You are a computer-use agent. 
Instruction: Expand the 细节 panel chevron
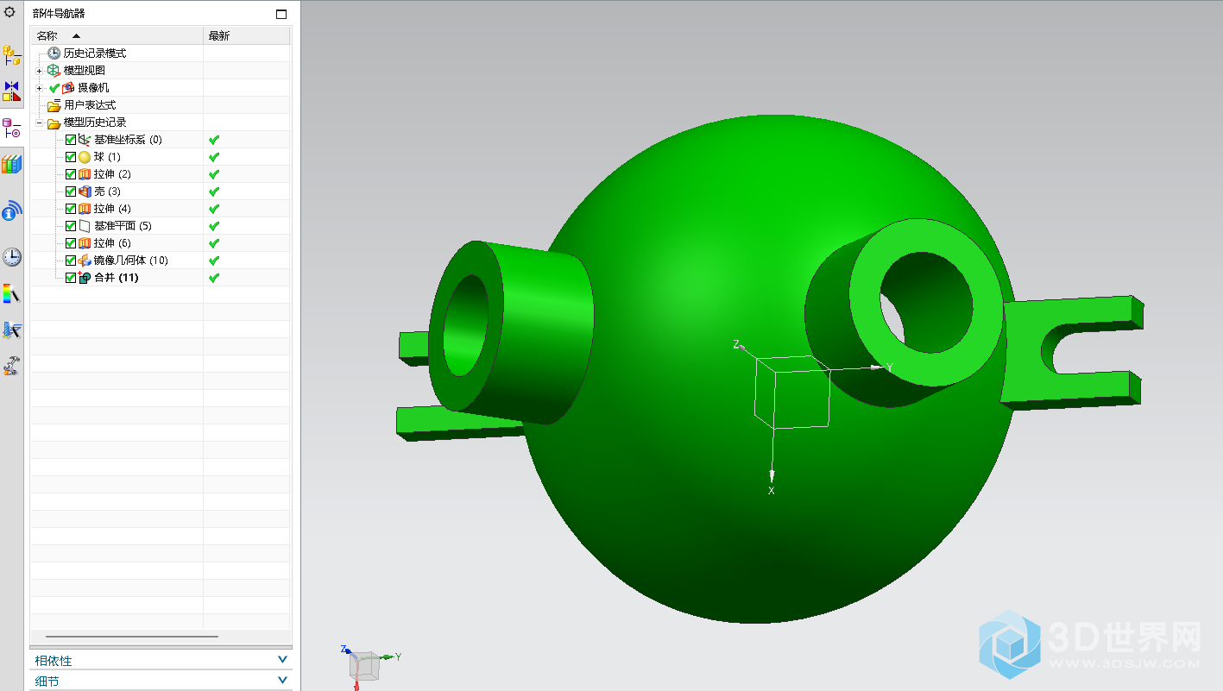pyautogui.click(x=282, y=681)
